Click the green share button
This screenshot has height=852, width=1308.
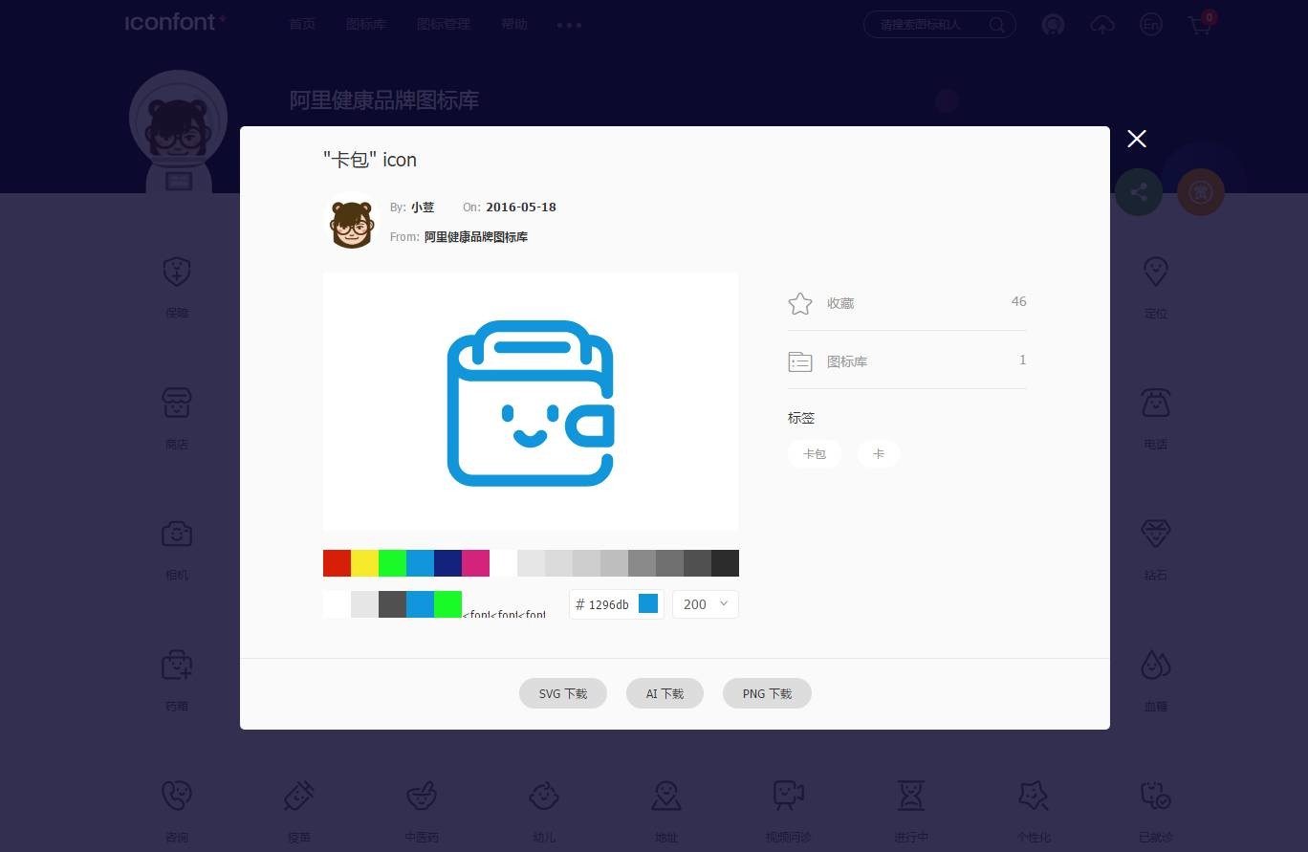pos(1138,192)
